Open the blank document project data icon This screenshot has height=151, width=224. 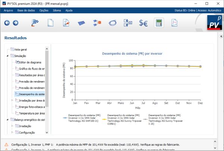click(x=50, y=23)
